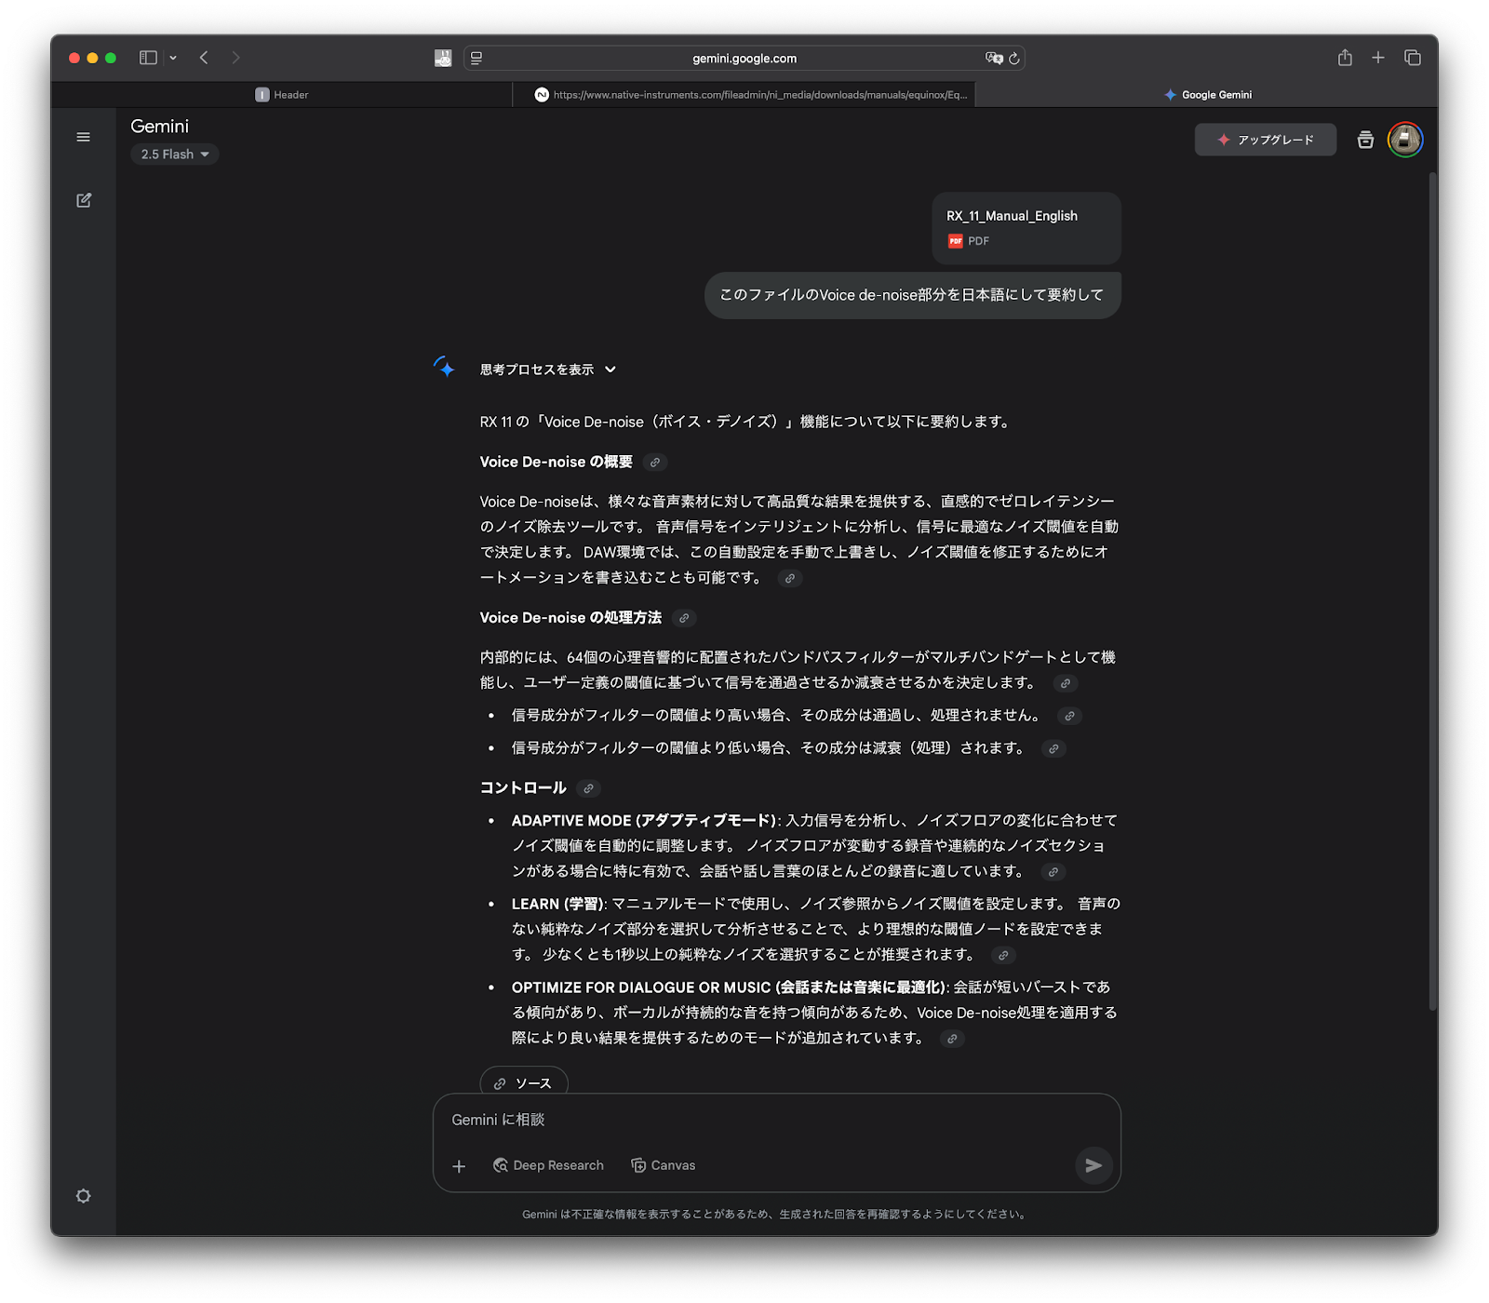Click the icon left of the profile avatar
Screen dimensions: 1489x1303
coord(1365,140)
